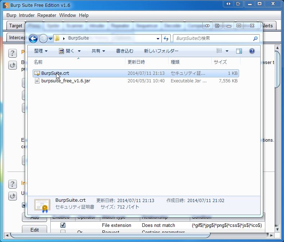
Task: Switch to the Alerts tab
Action: click(x=269, y=26)
